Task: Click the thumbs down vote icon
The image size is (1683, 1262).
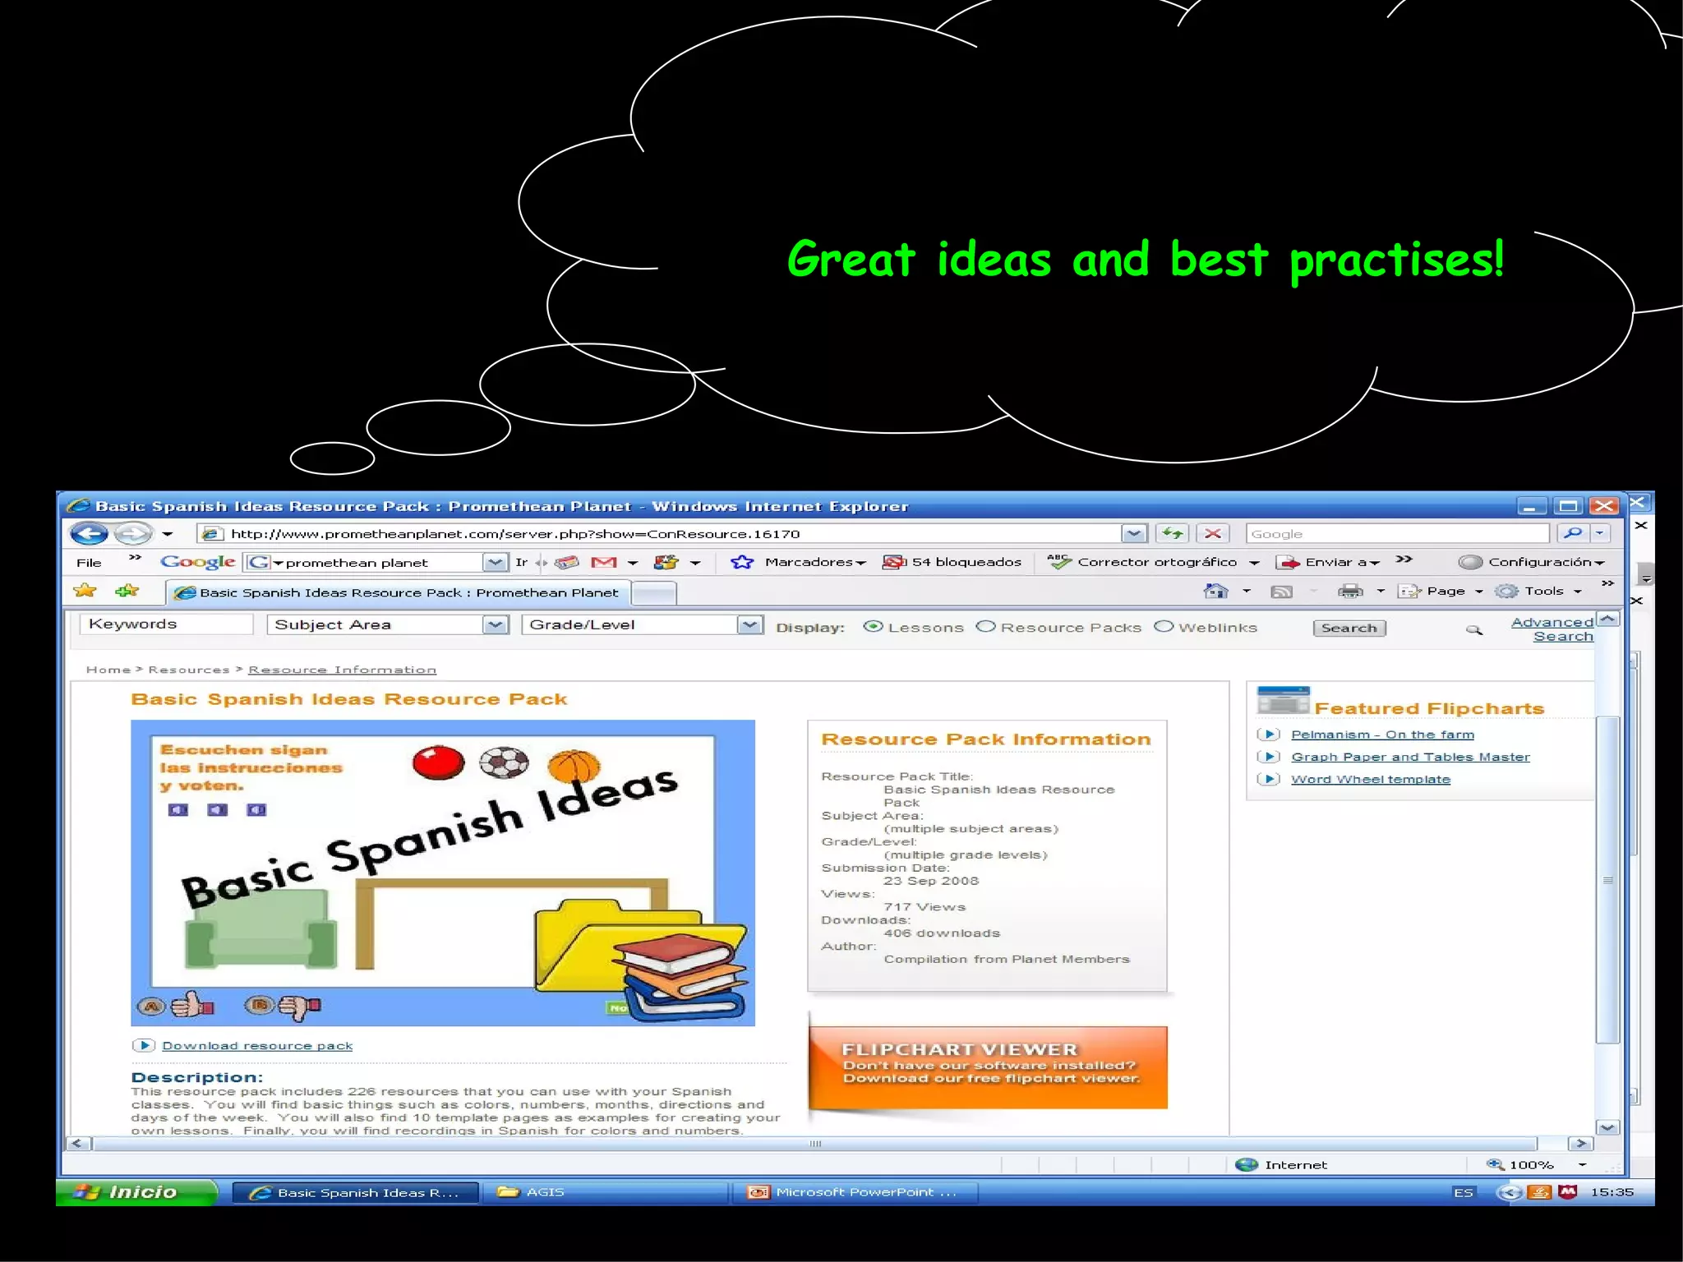Action: tap(299, 1006)
